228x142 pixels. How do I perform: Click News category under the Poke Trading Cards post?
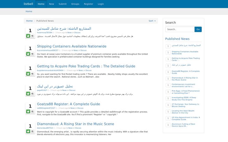pos(81,70)
